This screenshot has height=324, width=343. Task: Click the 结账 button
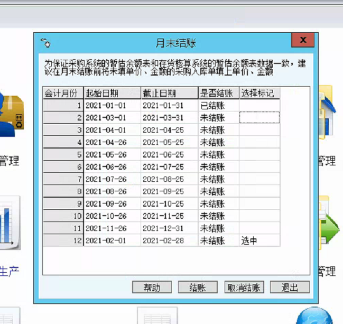pyautogui.click(x=198, y=287)
